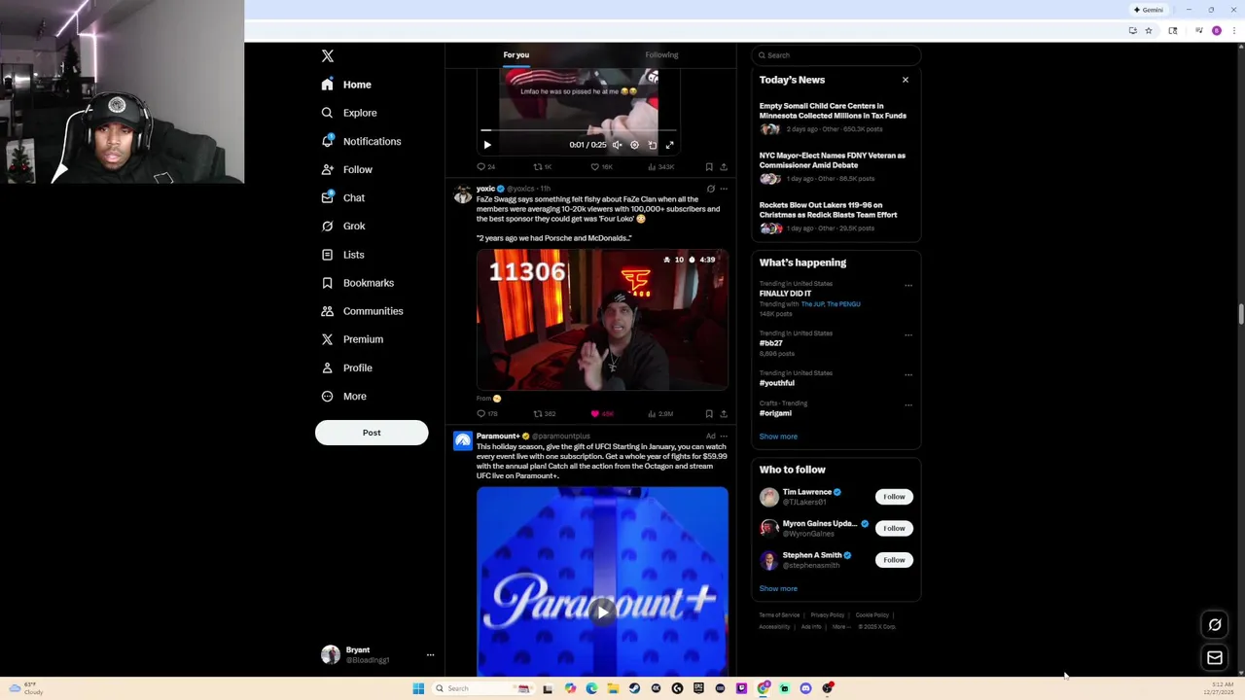Bookmark the yoxic post

tap(709, 414)
